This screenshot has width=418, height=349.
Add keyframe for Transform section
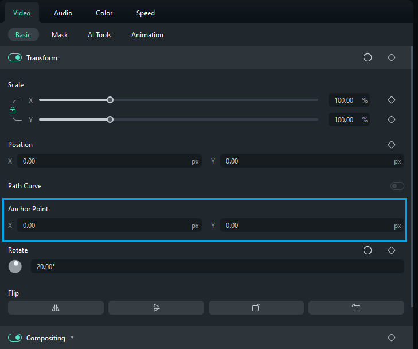tap(392, 57)
